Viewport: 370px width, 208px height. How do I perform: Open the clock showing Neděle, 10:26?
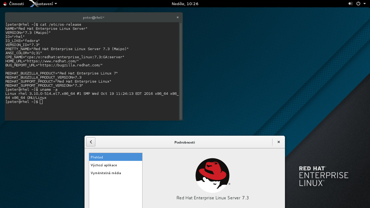pos(185,4)
